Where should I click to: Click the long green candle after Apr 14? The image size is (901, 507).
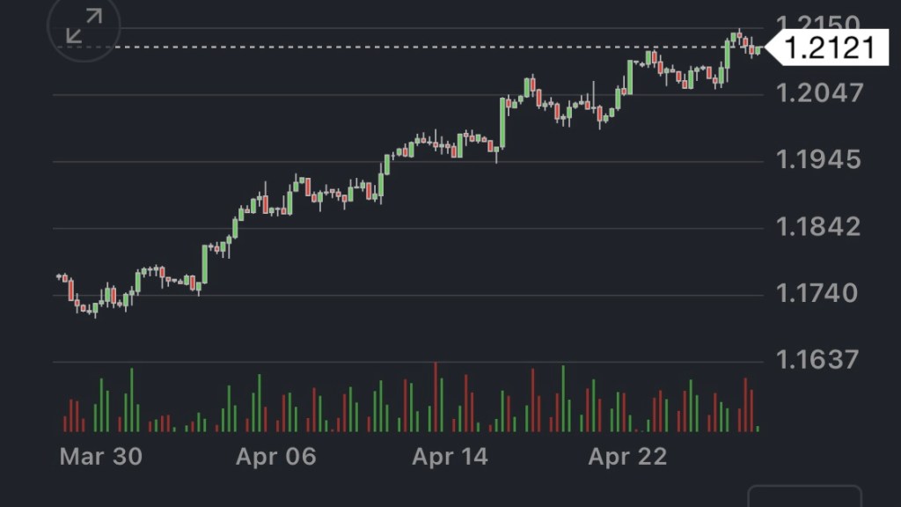[x=502, y=122]
